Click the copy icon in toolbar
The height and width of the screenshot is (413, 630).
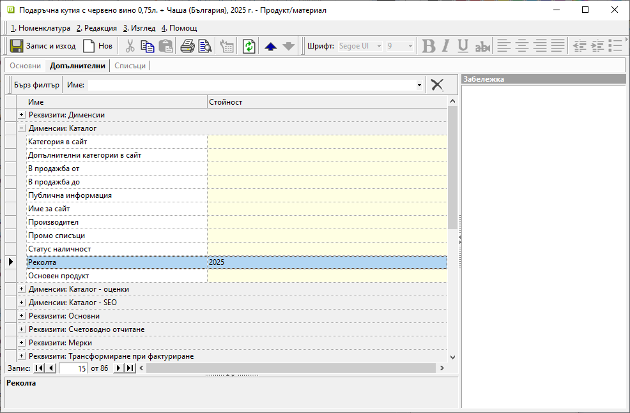[x=148, y=46]
